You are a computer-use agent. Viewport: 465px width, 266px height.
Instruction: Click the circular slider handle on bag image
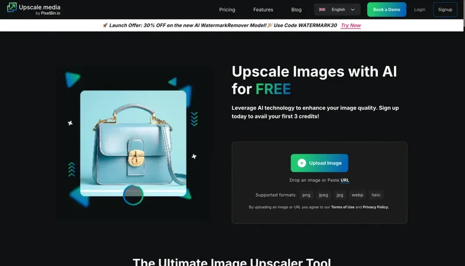click(133, 195)
